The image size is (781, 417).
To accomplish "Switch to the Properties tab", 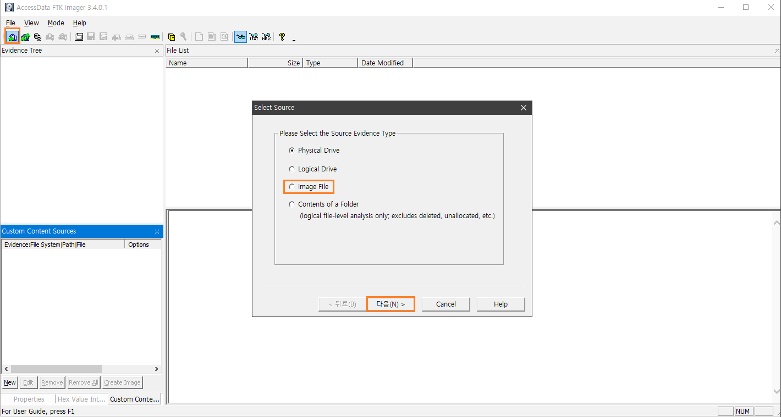I will coord(29,399).
